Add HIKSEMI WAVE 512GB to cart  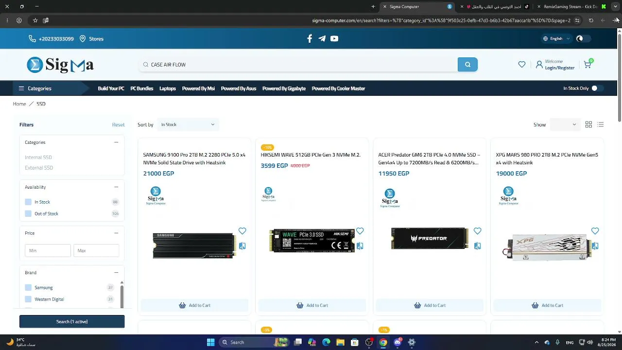point(312,305)
